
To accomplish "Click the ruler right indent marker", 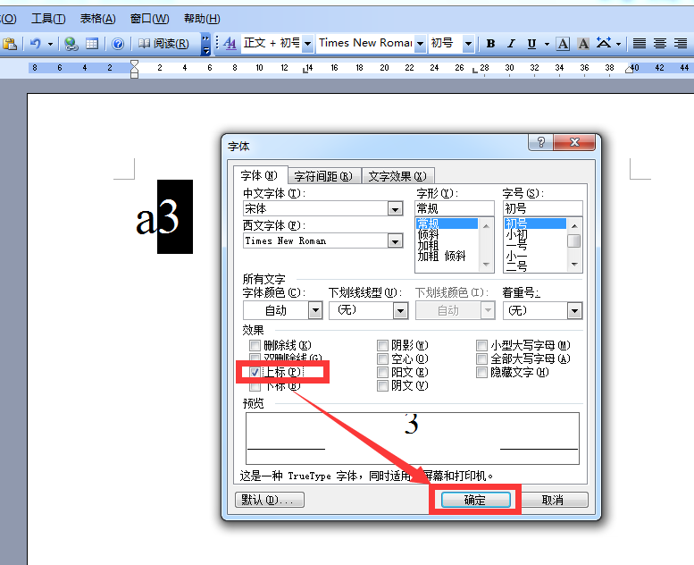I will pos(629,68).
